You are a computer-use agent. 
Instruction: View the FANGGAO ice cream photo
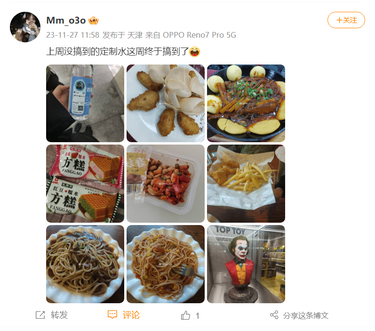[85, 184]
